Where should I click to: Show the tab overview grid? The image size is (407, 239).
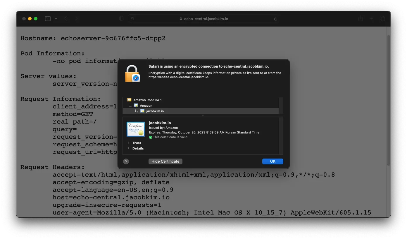[x=382, y=18]
